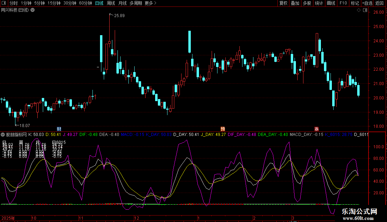Click the 预 forecast marker icon
The image size is (387, 222).
(x=223, y=129)
